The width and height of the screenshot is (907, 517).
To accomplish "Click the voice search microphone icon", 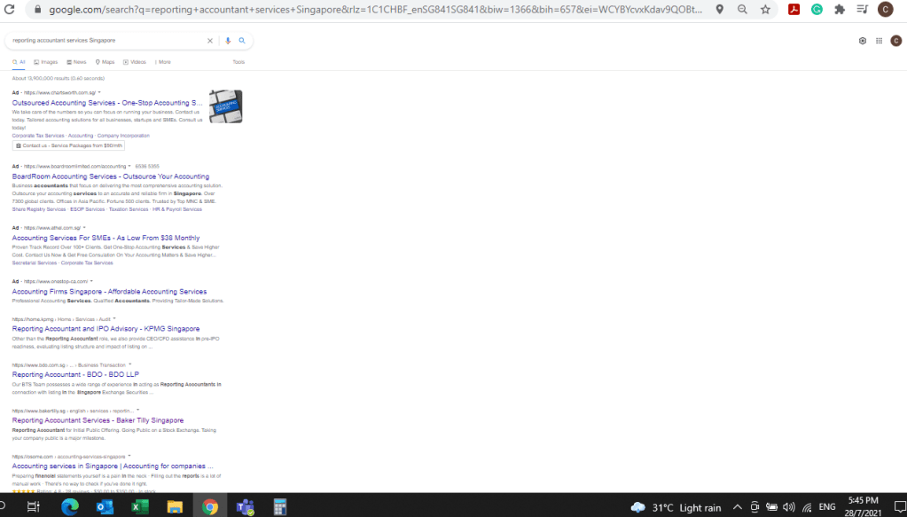I will (x=228, y=41).
